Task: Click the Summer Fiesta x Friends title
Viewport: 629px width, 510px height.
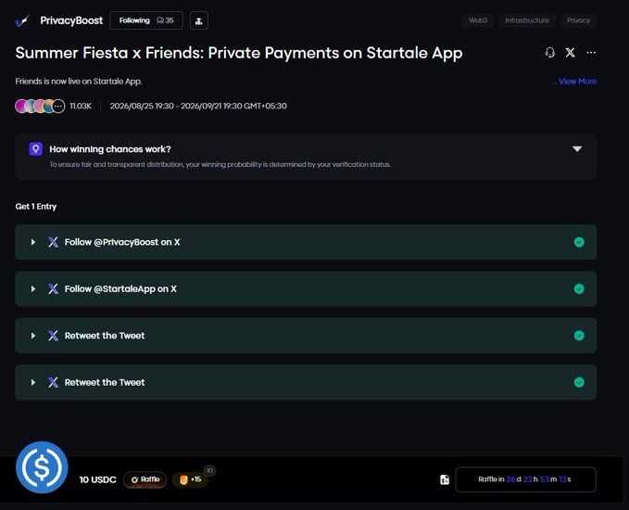Action: click(x=239, y=53)
